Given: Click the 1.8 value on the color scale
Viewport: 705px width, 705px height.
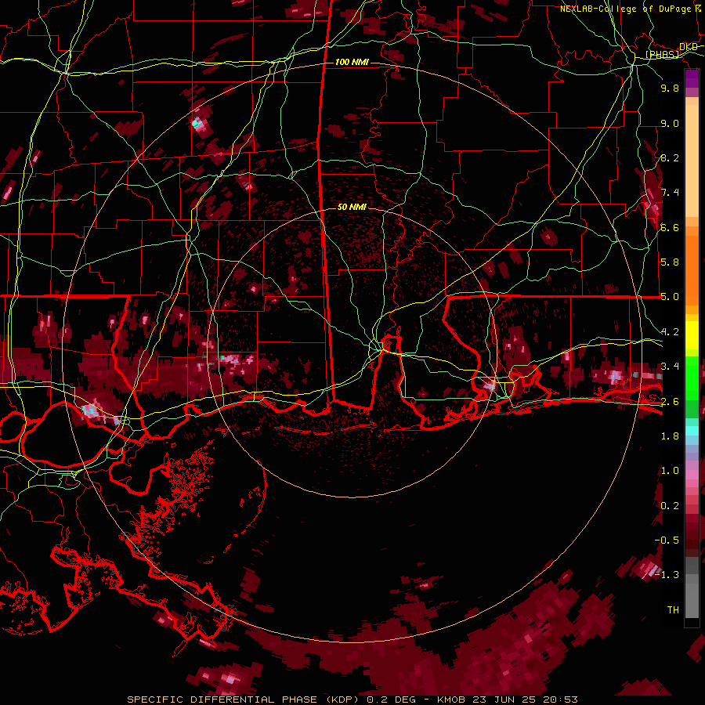Looking at the screenshot, I should click(670, 436).
